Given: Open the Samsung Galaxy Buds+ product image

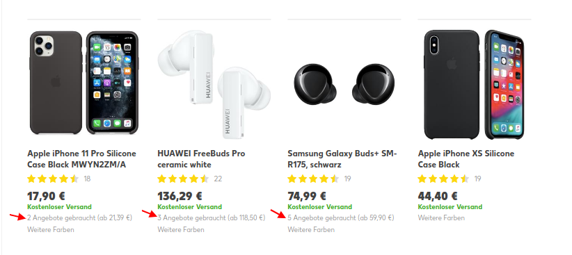Looking at the screenshot, I should point(344,83).
